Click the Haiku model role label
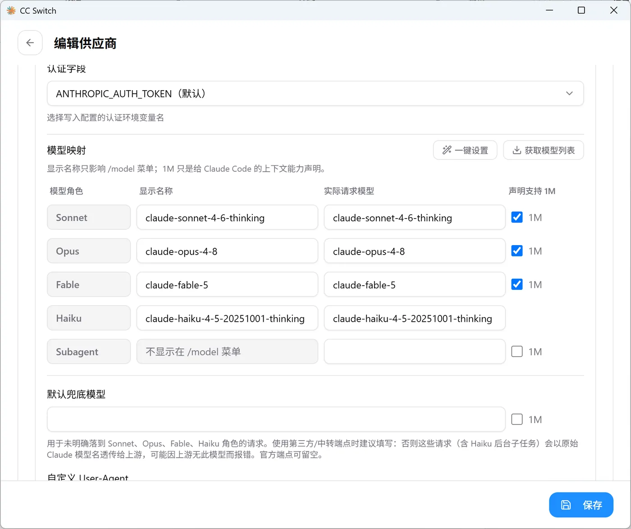The height and width of the screenshot is (529, 631). pyautogui.click(x=89, y=318)
